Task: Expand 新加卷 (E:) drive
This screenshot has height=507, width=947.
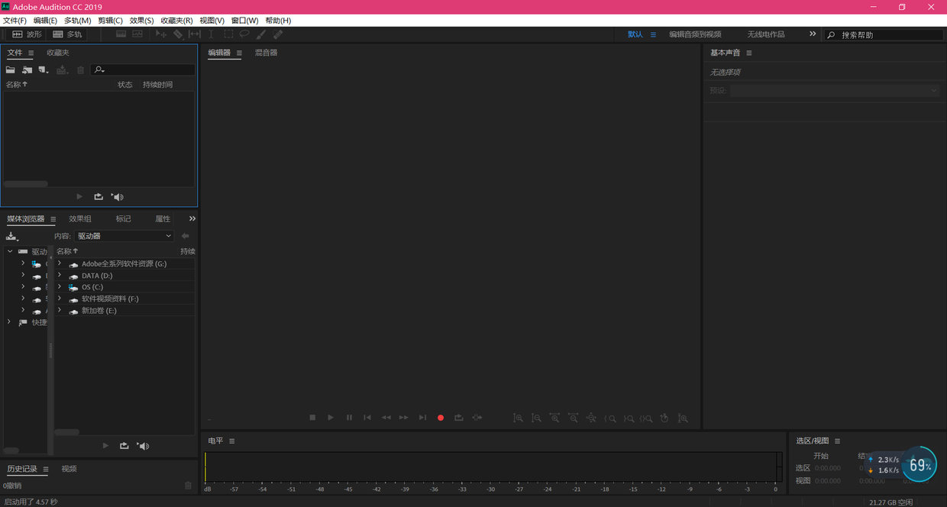Action: pyautogui.click(x=60, y=310)
